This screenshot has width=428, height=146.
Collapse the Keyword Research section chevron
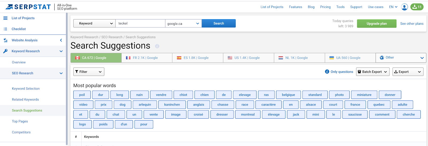[61, 51]
